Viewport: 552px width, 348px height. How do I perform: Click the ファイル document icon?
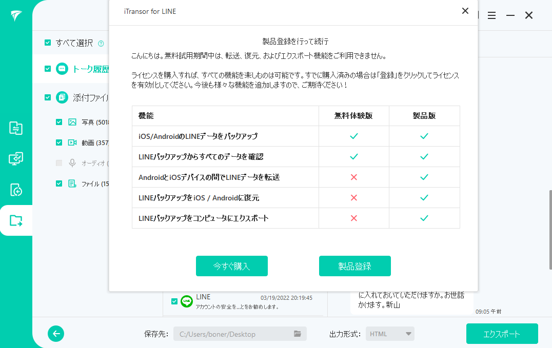point(72,183)
